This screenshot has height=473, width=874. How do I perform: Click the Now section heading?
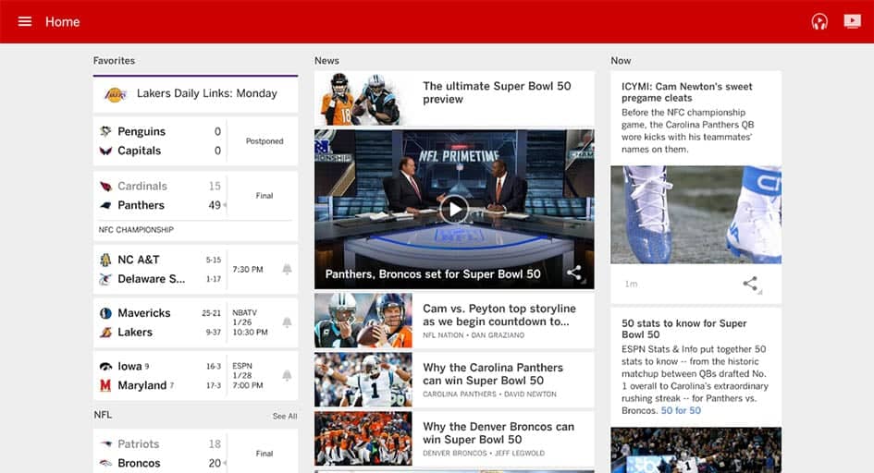[621, 61]
